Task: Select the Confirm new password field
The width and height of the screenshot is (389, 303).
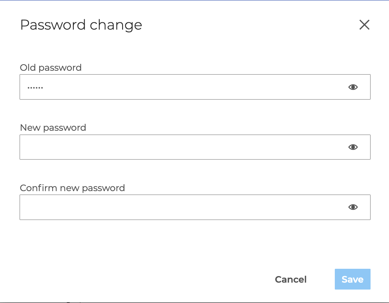Action: click(x=181, y=207)
